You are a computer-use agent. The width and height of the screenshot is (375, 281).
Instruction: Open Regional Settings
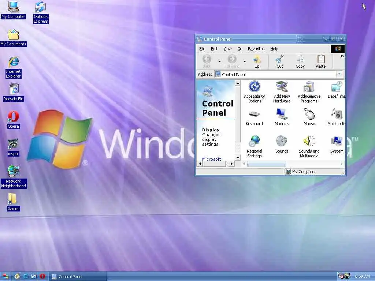pos(254,147)
